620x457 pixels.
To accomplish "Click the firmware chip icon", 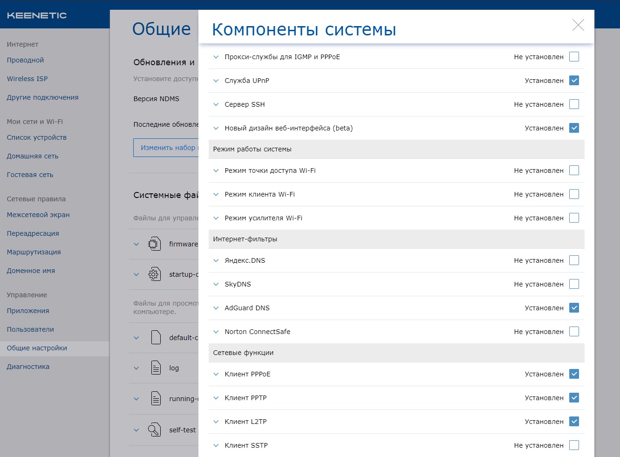I will [154, 244].
